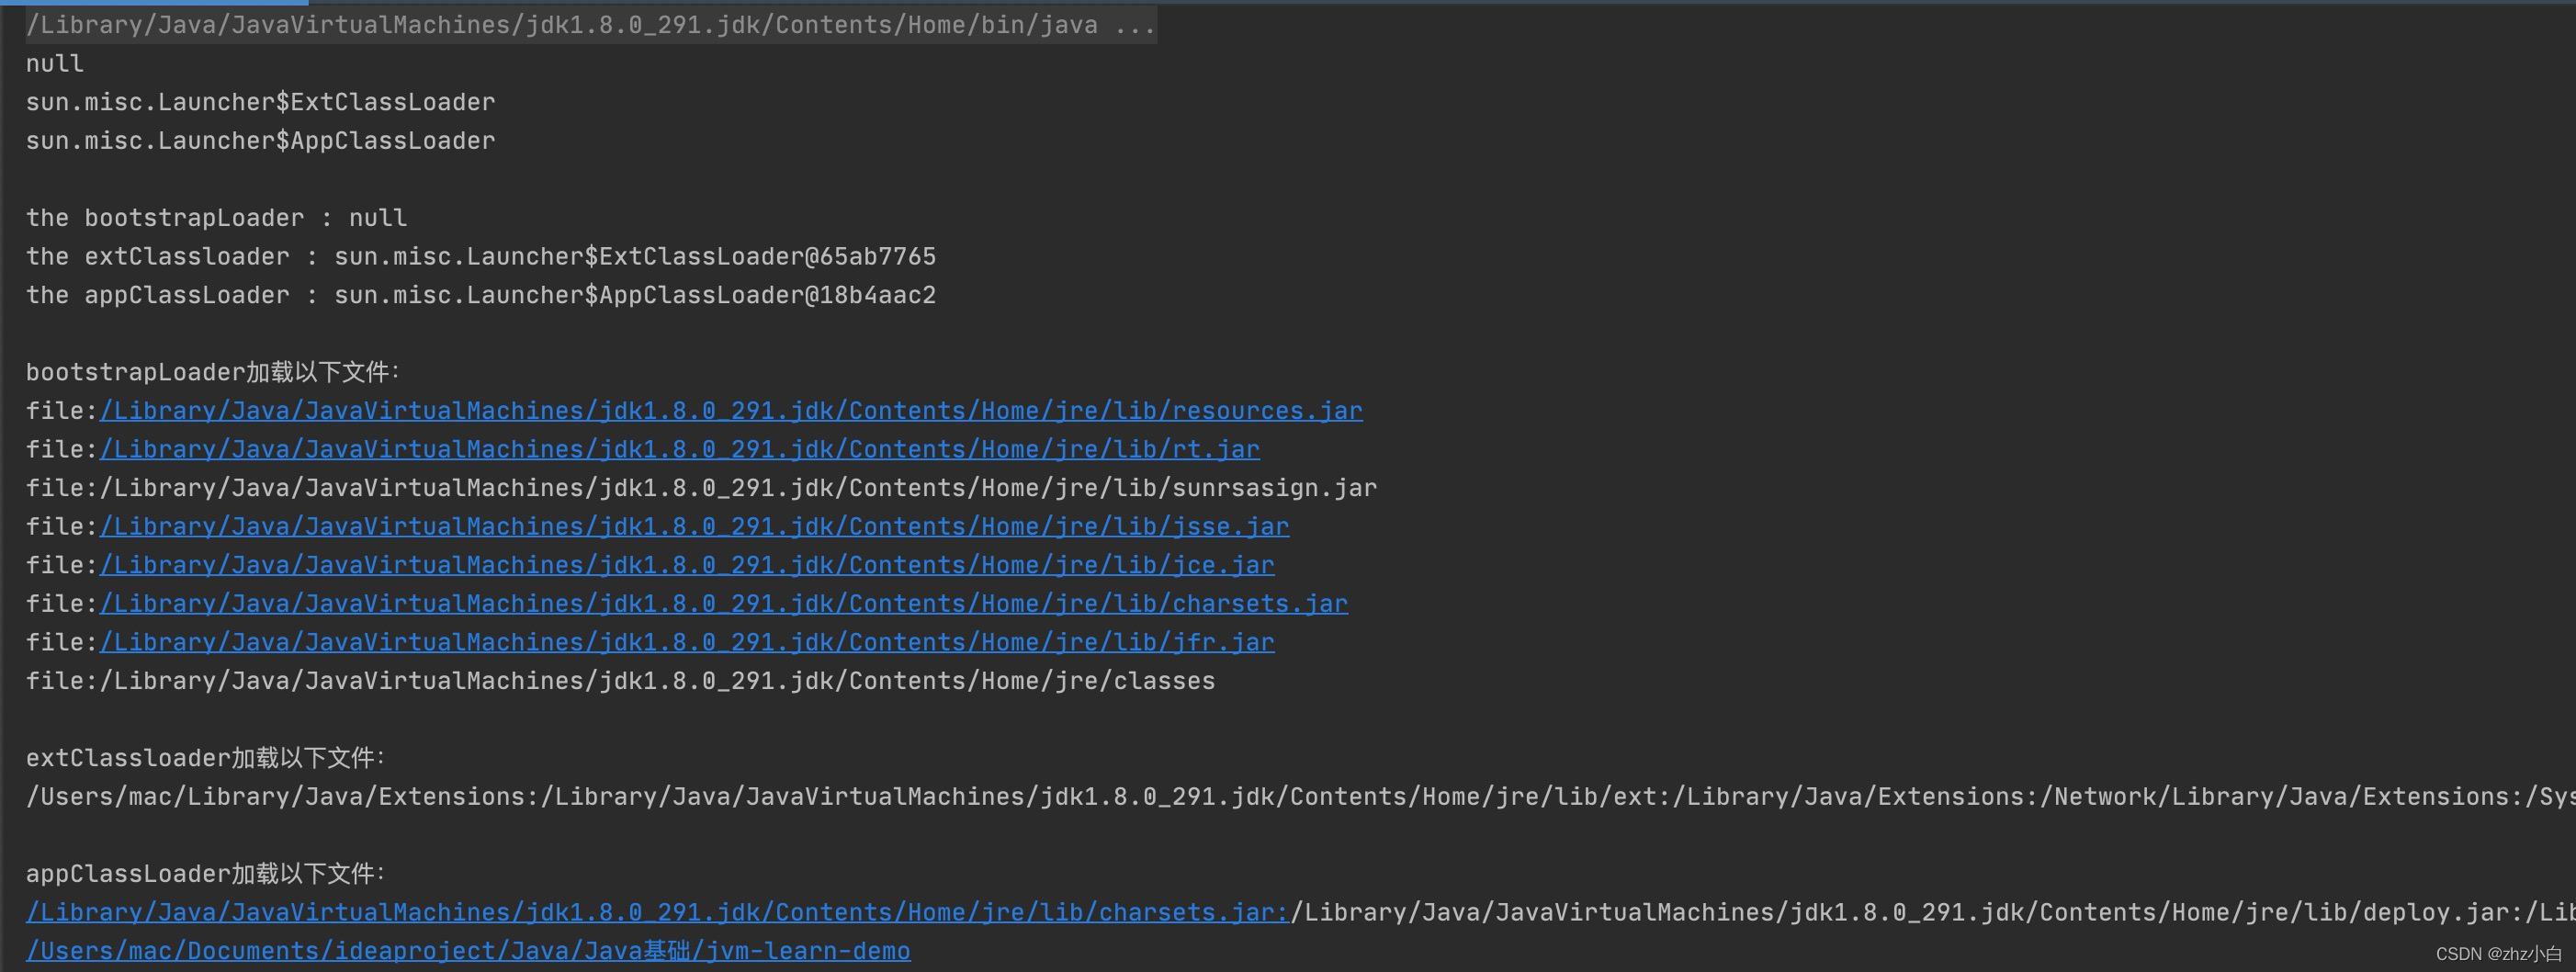
Task: Open the jfr.jar file path link
Action: point(687,643)
